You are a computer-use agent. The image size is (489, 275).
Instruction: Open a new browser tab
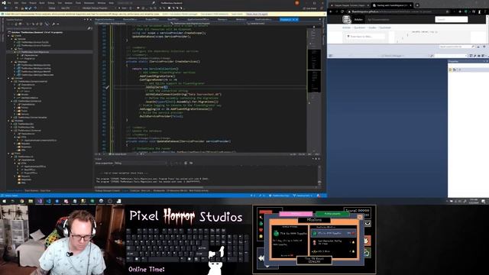click(417, 5)
